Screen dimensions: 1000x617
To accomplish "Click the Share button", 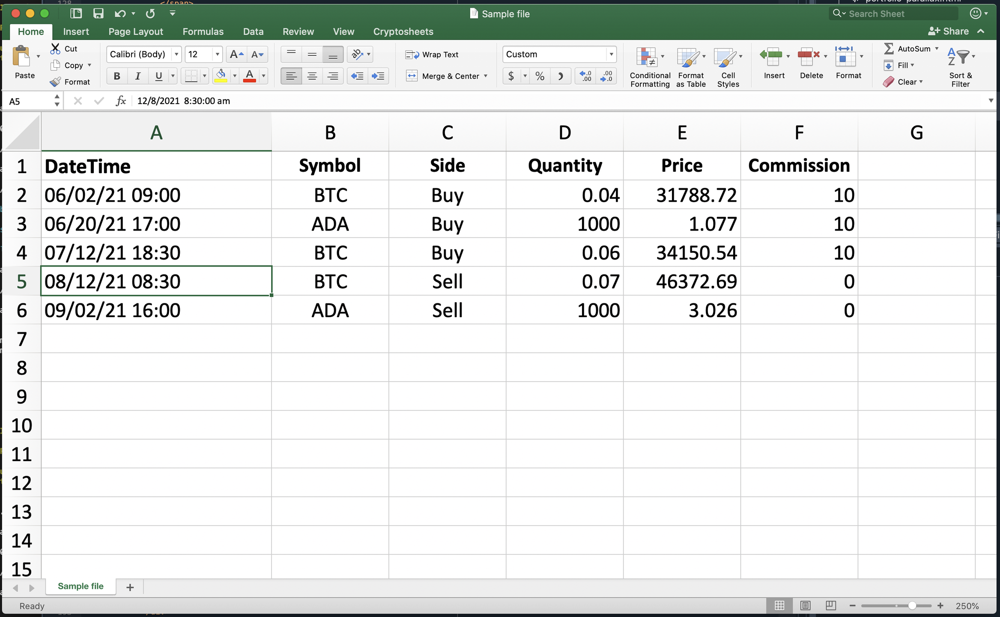I will point(948,31).
